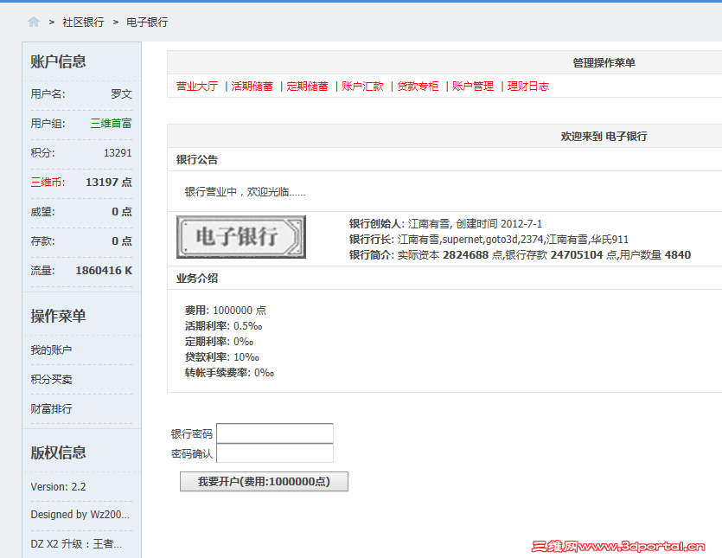Click the 三维币 label
The height and width of the screenshot is (558, 722).
point(48,183)
